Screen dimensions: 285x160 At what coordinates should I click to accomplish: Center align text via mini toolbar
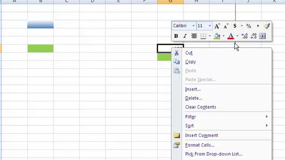point(194,36)
